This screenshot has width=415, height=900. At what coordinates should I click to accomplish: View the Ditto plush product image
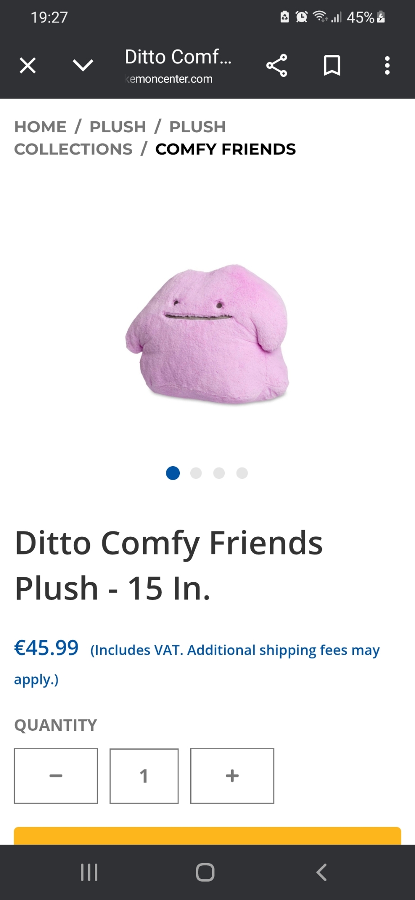point(207,333)
